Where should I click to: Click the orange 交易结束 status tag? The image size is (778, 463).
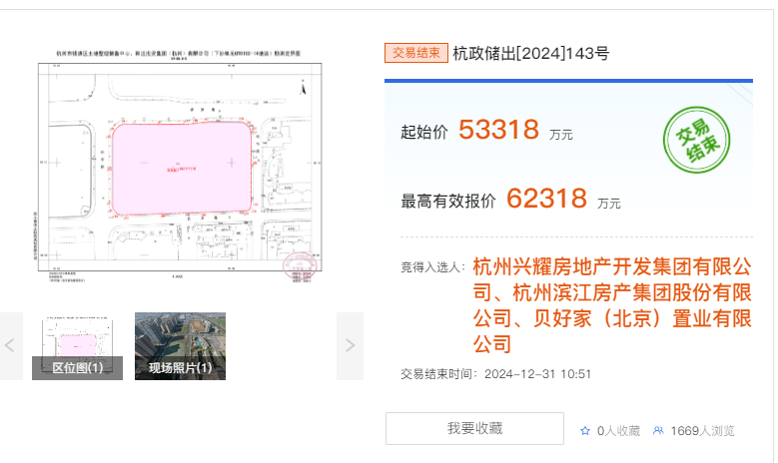(415, 53)
